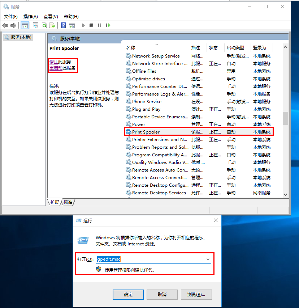Toggle the show/hide console tree icon
The height and width of the screenshot is (308, 299).
click(25, 26)
